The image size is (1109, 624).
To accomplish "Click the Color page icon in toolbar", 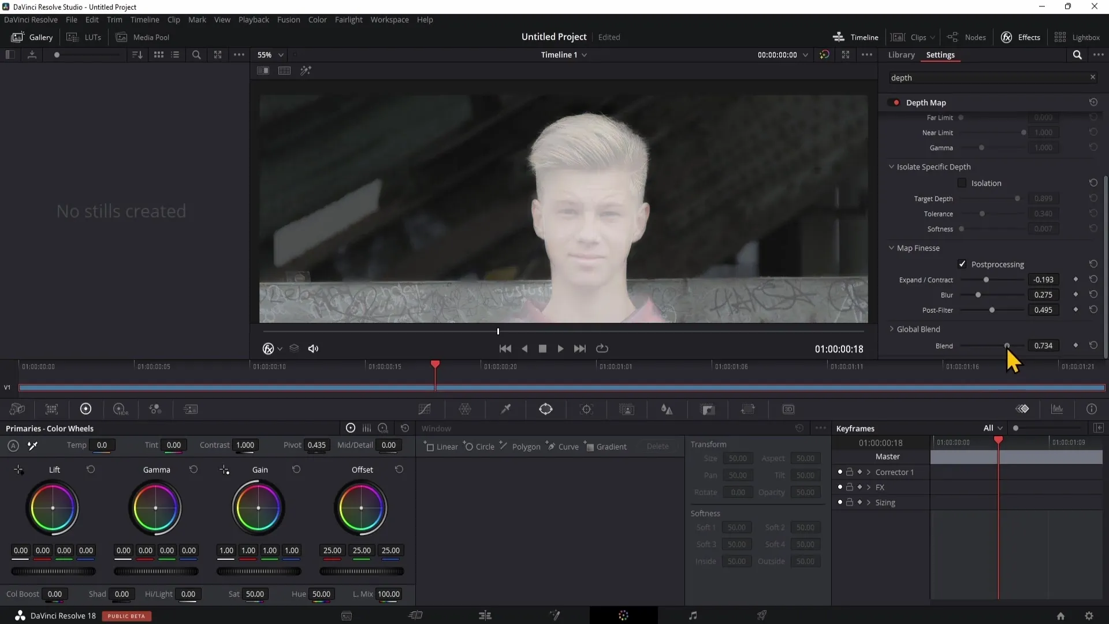I will [623, 615].
